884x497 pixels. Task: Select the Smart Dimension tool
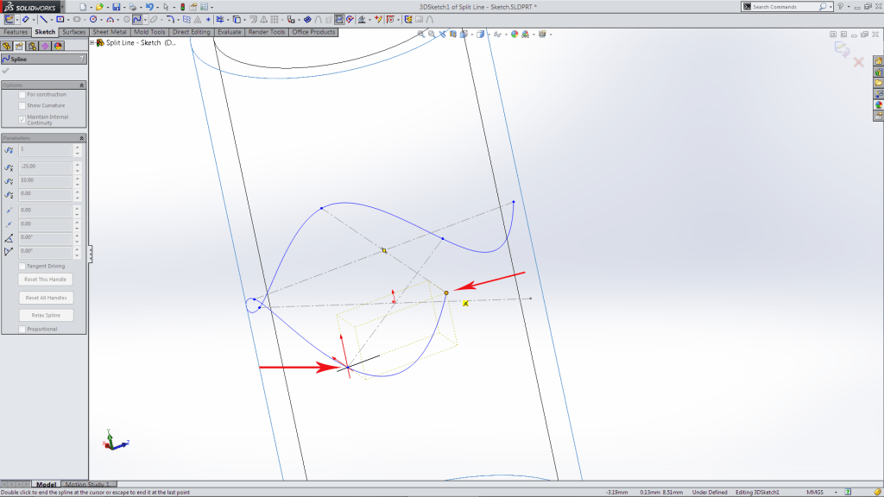tap(25, 18)
